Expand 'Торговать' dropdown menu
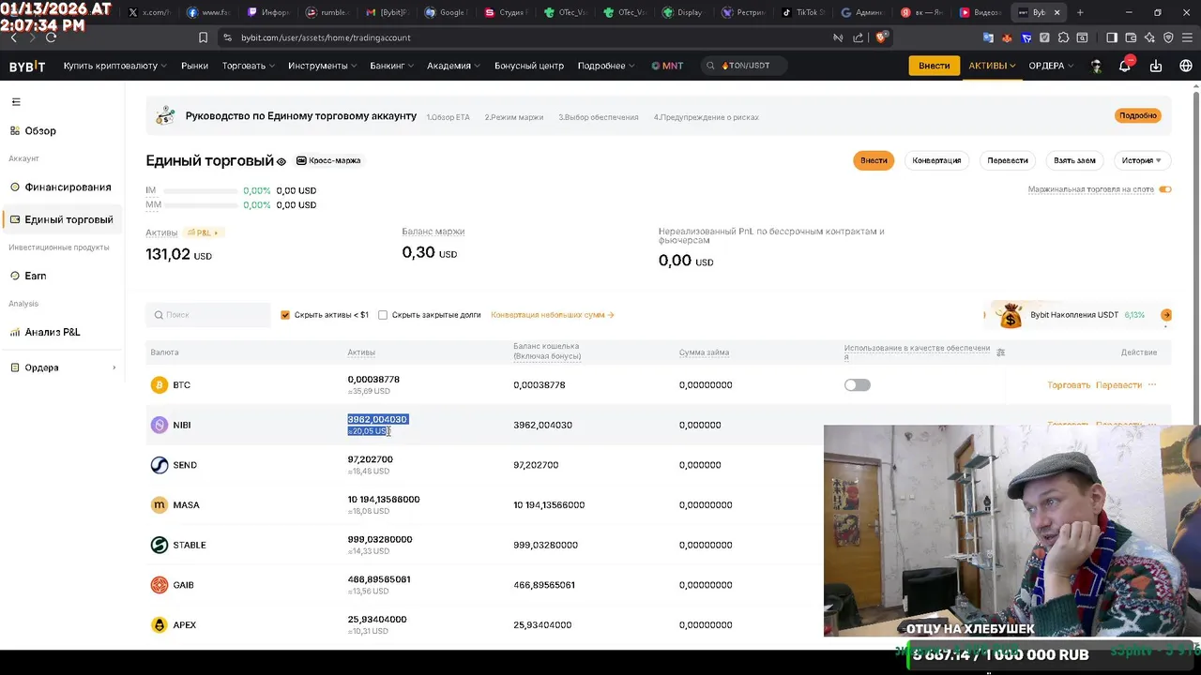Image resolution: width=1201 pixels, height=675 pixels. (x=249, y=66)
